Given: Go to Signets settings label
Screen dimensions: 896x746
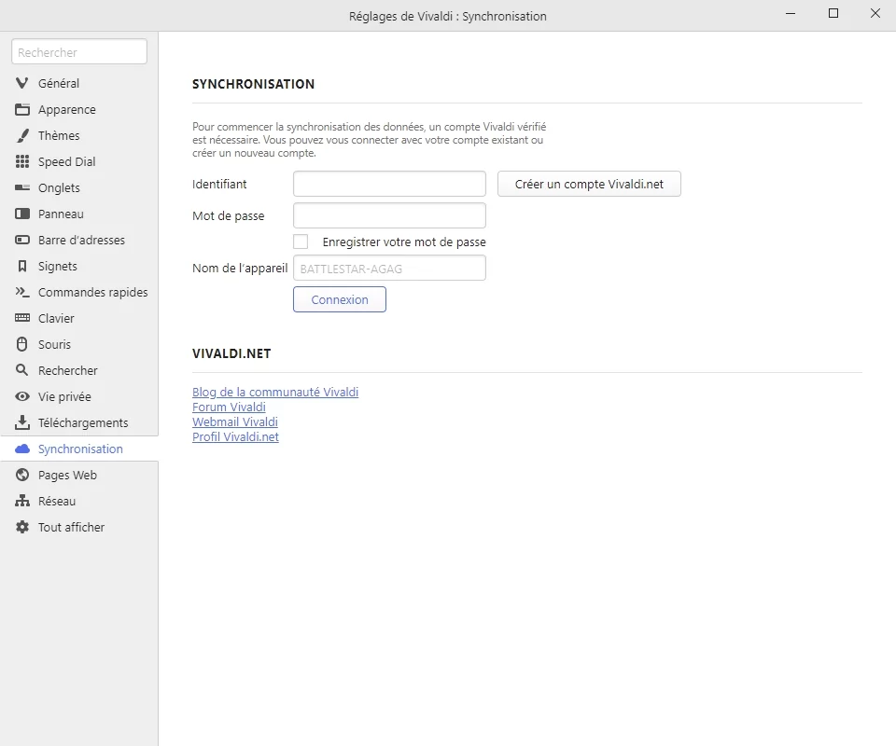Looking at the screenshot, I should pos(57,267).
